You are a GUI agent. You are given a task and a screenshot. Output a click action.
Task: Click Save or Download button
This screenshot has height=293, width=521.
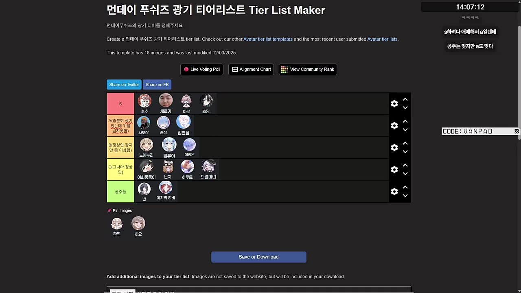click(x=258, y=257)
